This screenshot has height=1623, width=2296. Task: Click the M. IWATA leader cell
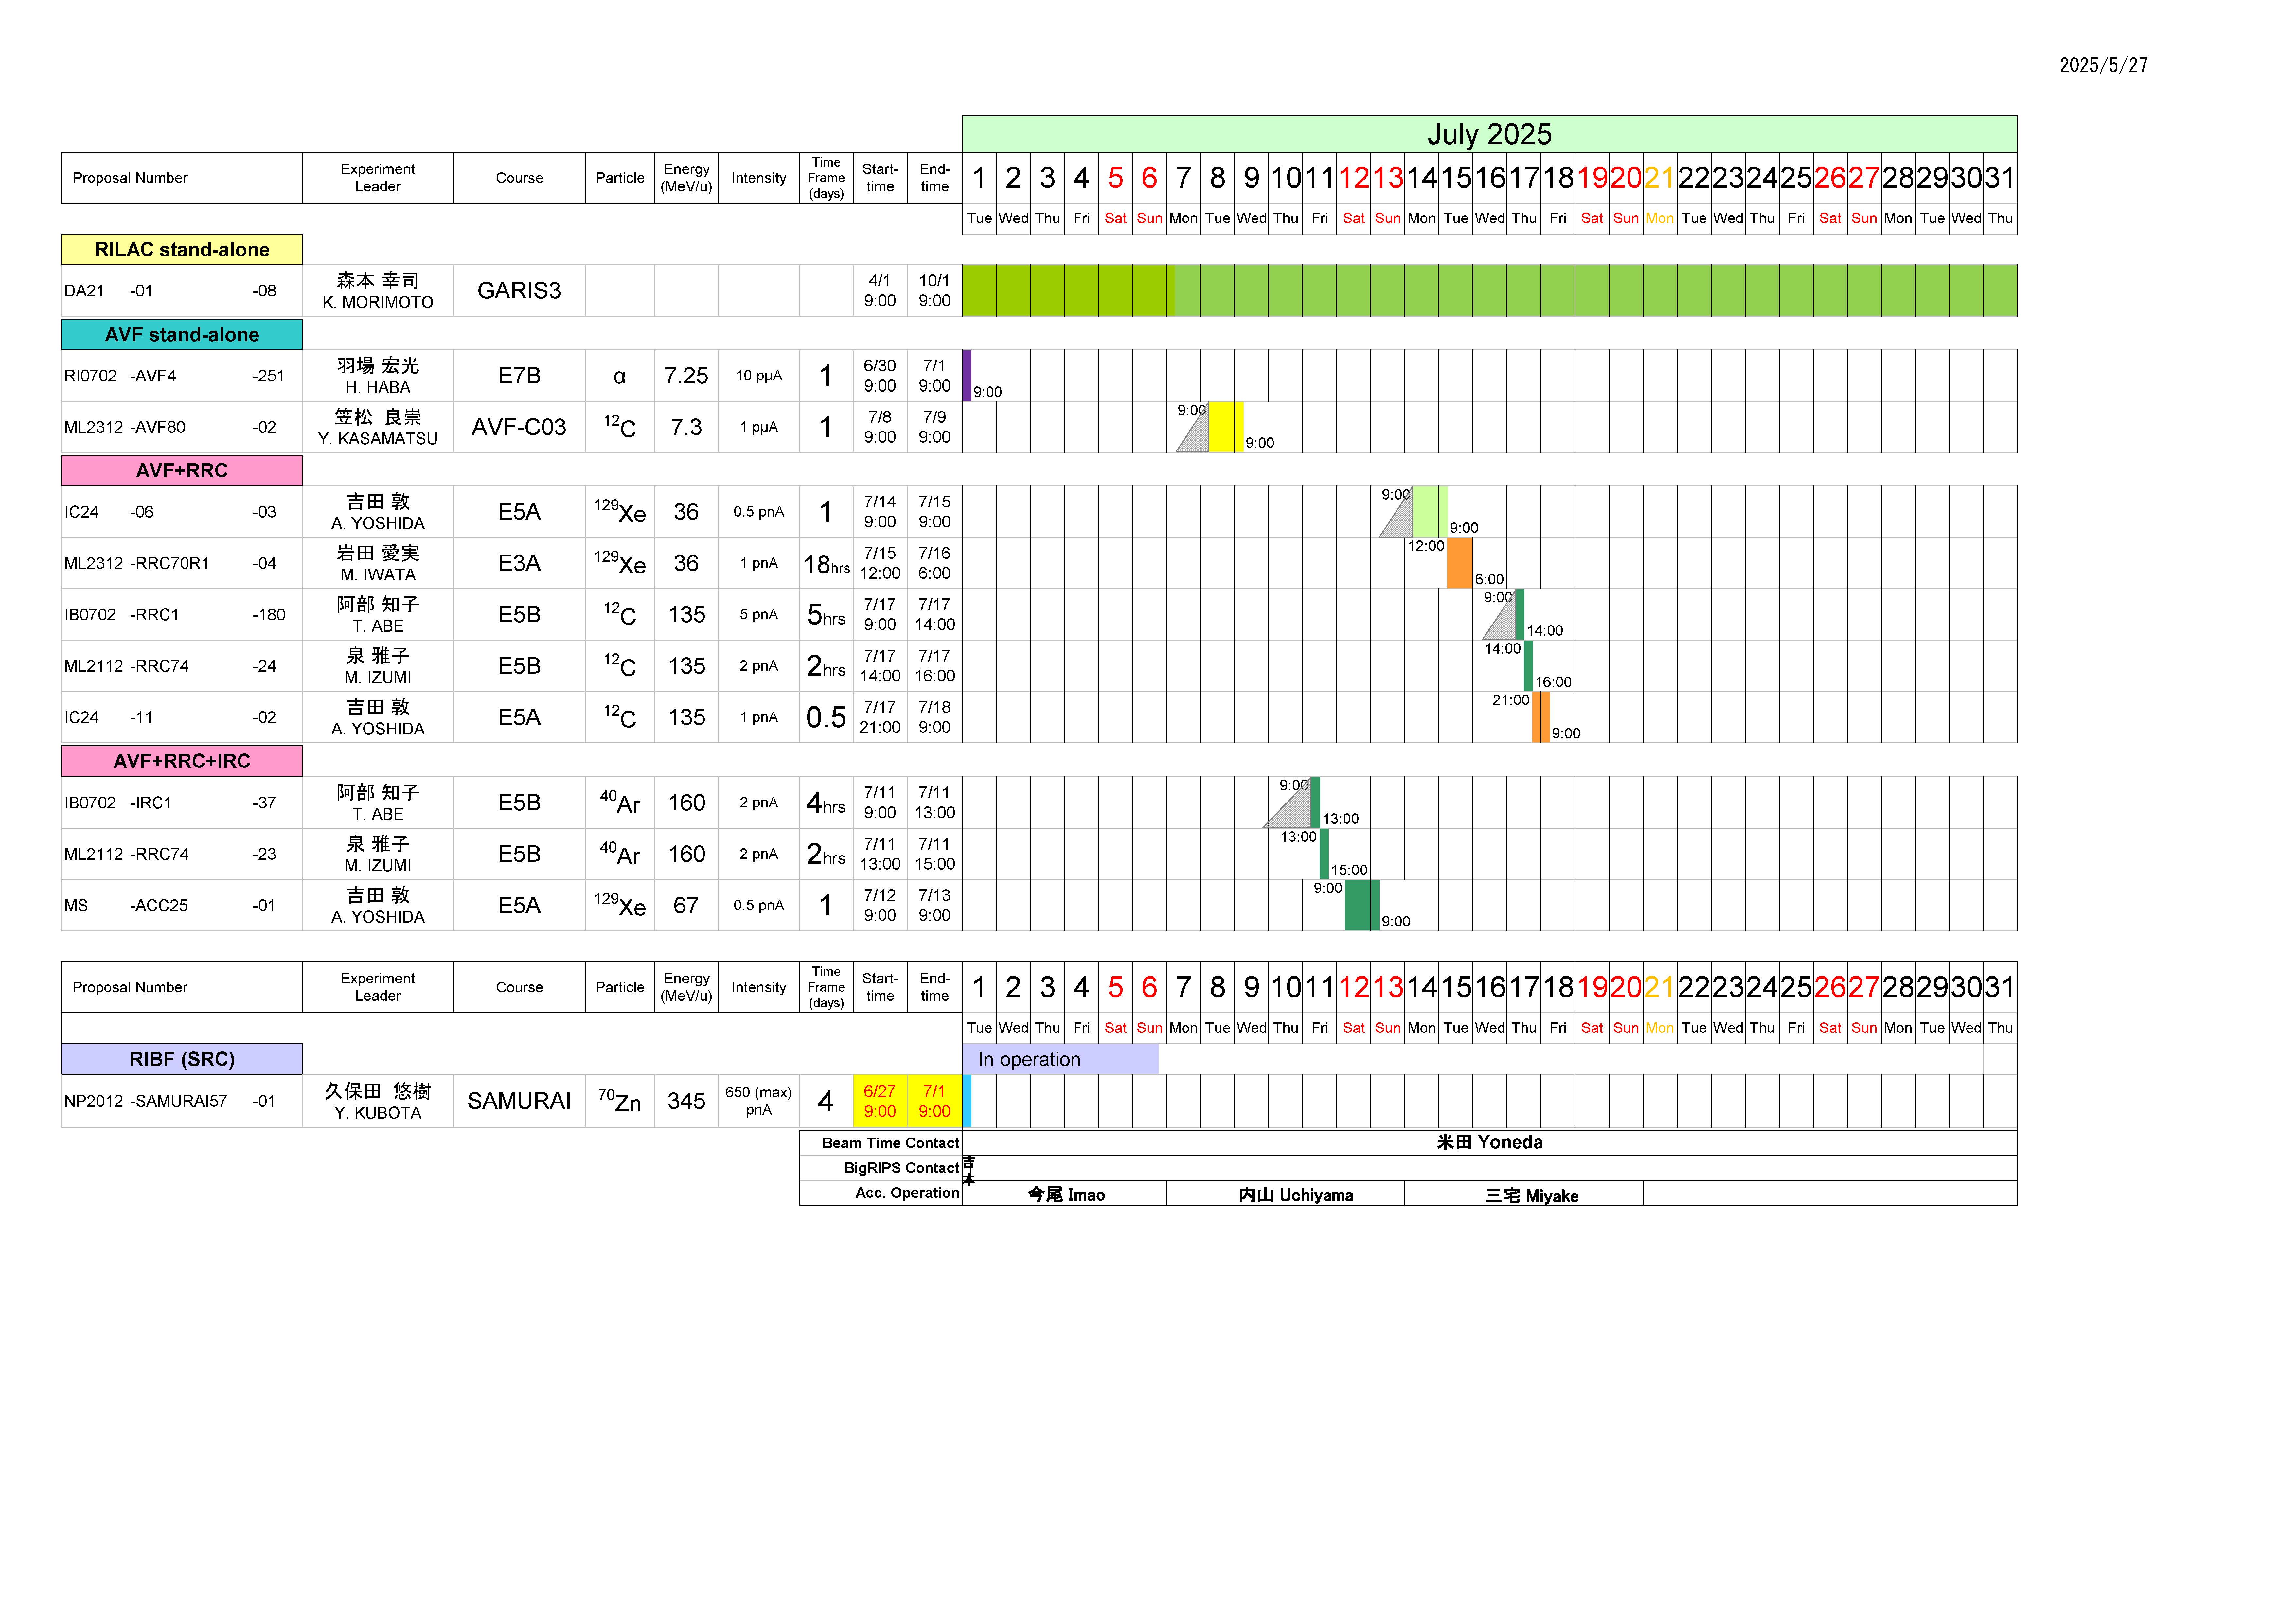point(378,563)
